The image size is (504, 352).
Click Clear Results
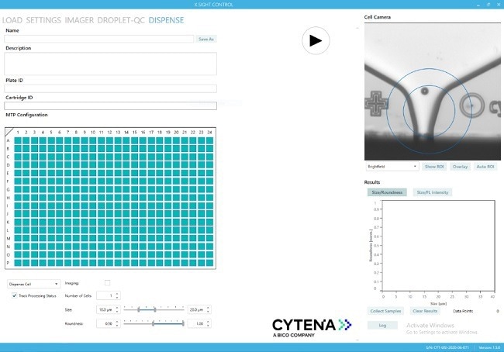tap(425, 311)
